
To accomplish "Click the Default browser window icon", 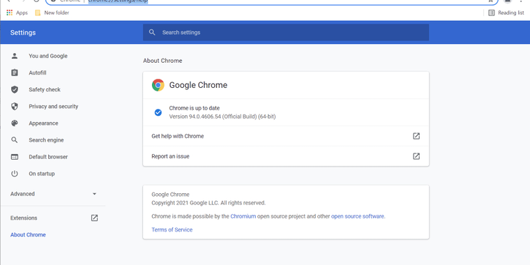I will 14,157.
